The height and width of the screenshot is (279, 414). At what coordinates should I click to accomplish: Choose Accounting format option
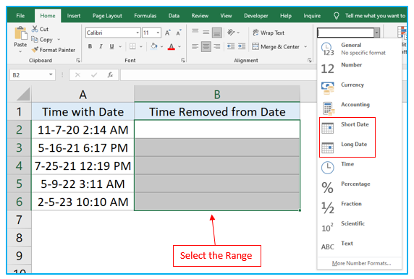pos(359,108)
